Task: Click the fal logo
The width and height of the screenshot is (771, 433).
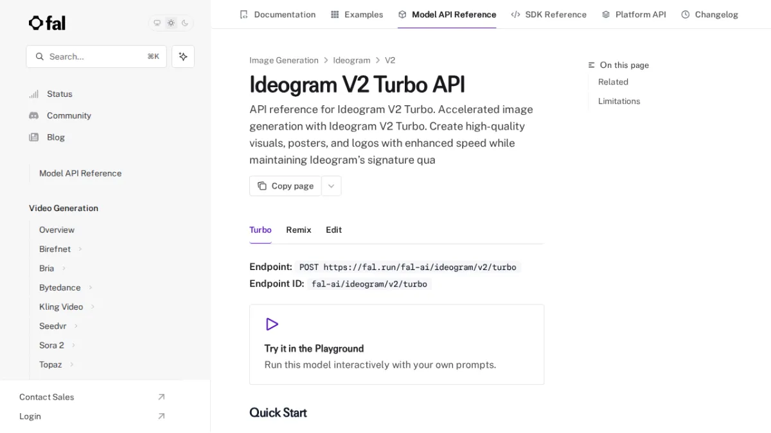Action: (47, 23)
